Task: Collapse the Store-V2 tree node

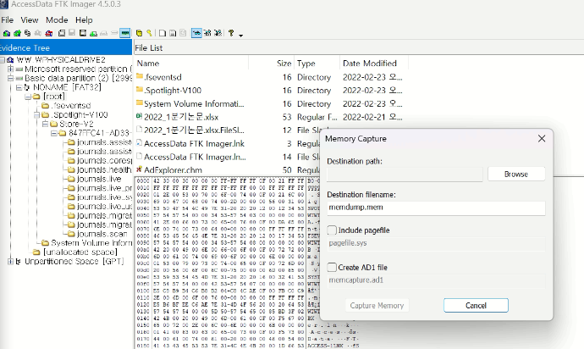Action: [45, 124]
